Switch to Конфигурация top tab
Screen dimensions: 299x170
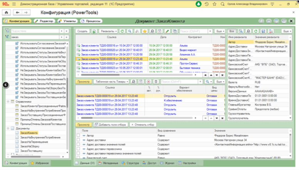coord(17,21)
